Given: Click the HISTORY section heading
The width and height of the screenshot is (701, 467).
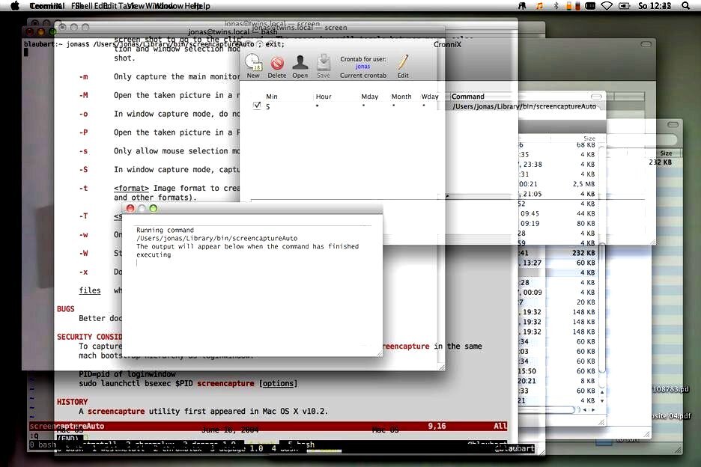Looking at the screenshot, I should point(73,402).
